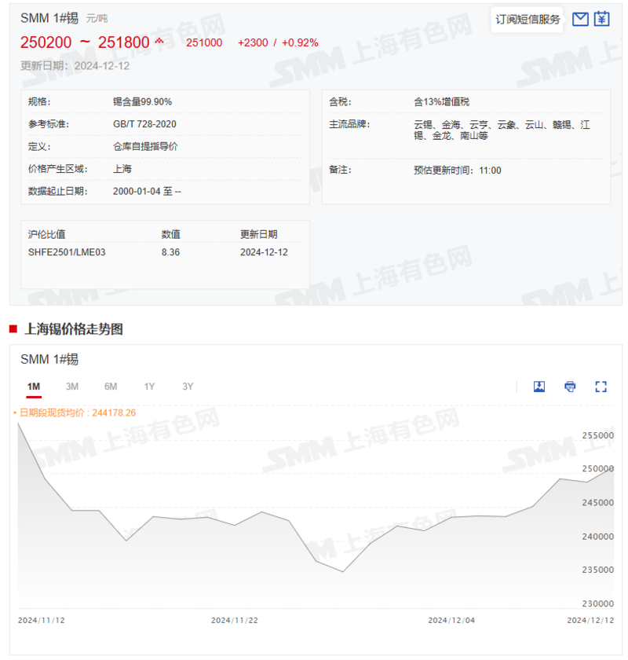Click the change value +2300 / +0.92%
Screen dimensions: 628x660
pos(278,42)
